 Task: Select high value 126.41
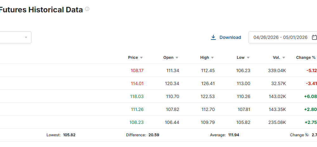(x=208, y=83)
